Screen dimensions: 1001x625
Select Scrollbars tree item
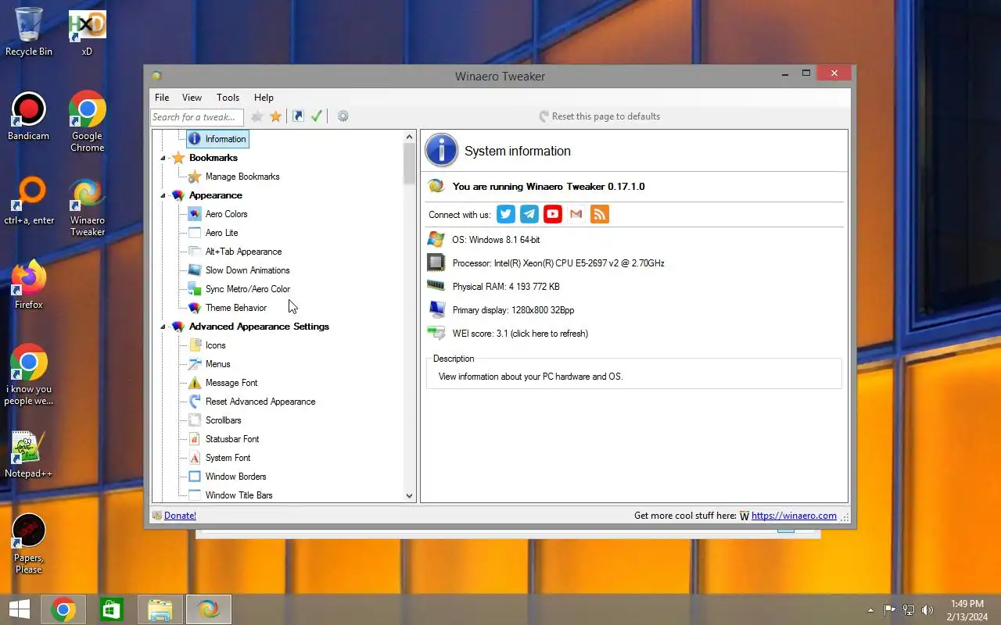click(223, 420)
